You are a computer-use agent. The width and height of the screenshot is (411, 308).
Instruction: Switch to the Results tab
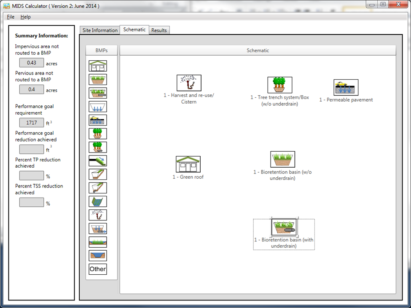click(x=159, y=30)
